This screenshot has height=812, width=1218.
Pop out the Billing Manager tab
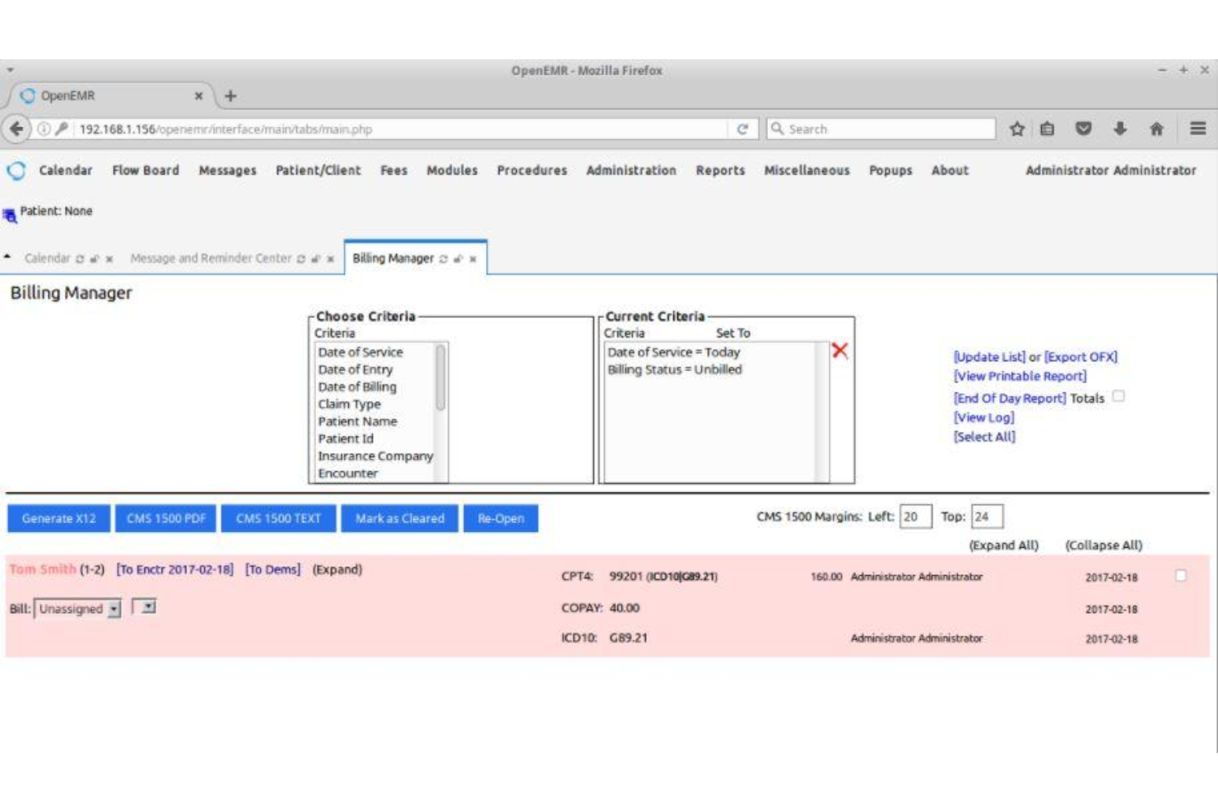point(457,258)
